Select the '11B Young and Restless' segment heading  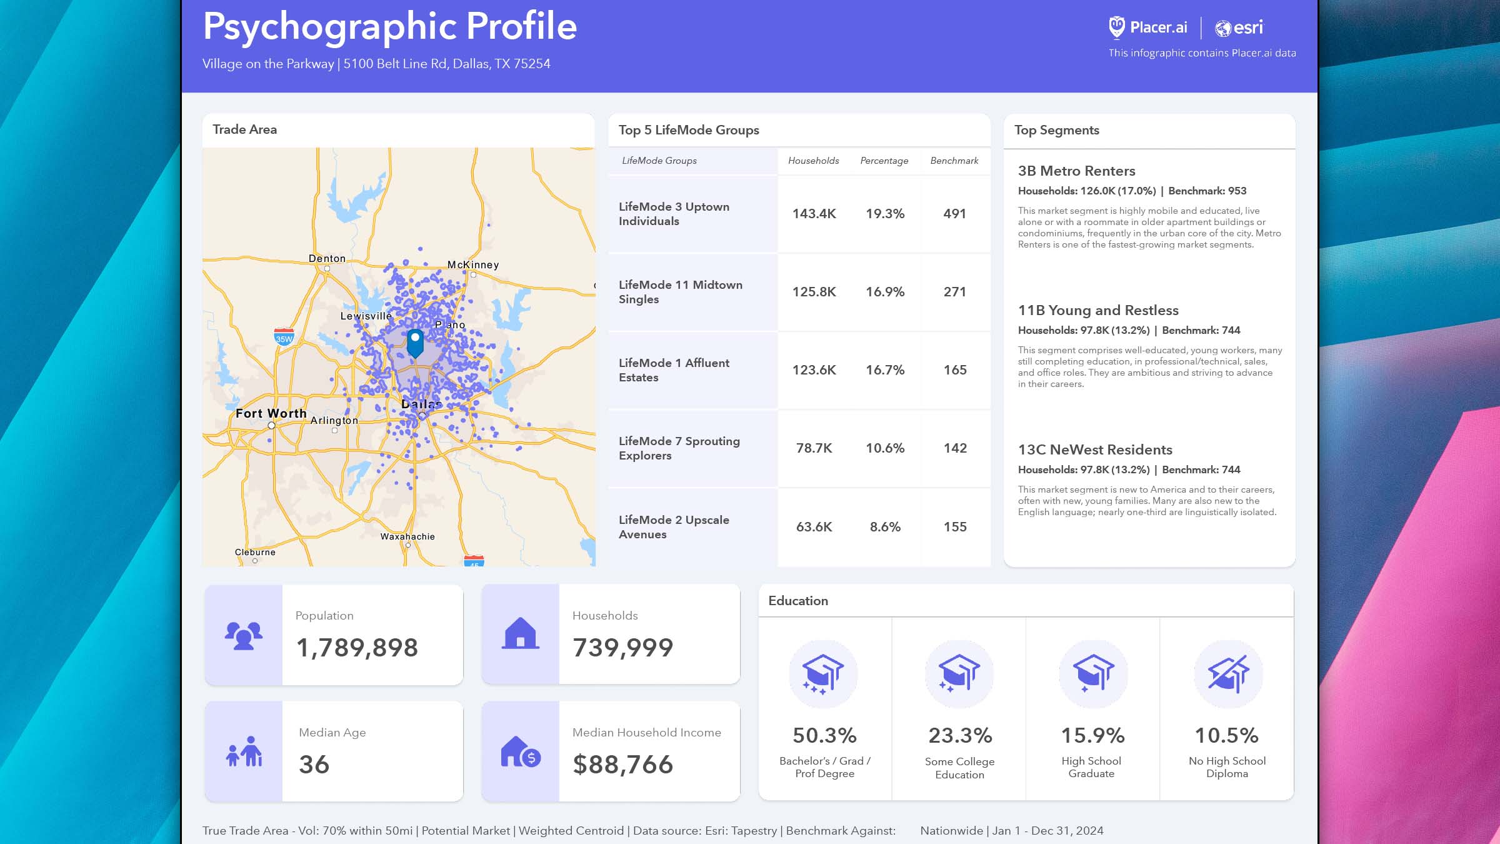click(1098, 310)
